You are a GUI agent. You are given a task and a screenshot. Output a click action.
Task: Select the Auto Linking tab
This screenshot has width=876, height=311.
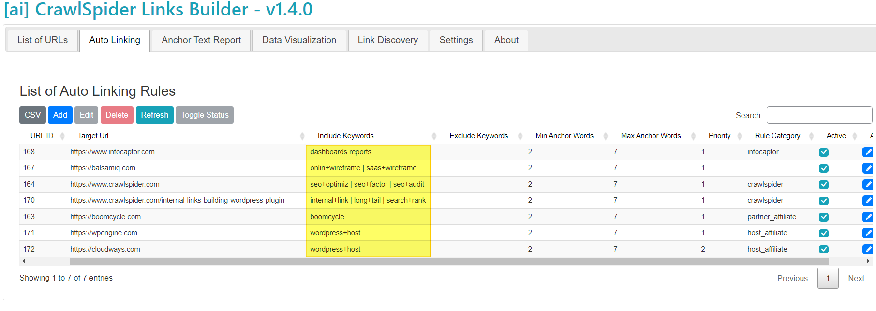click(x=115, y=40)
